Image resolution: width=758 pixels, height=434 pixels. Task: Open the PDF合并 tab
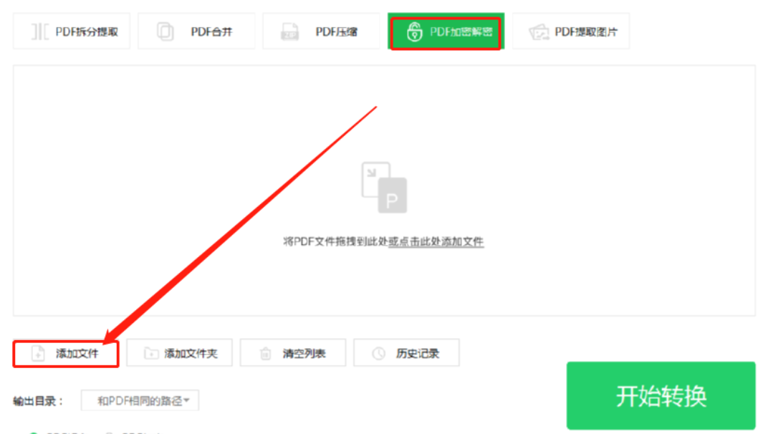pyautogui.click(x=196, y=32)
